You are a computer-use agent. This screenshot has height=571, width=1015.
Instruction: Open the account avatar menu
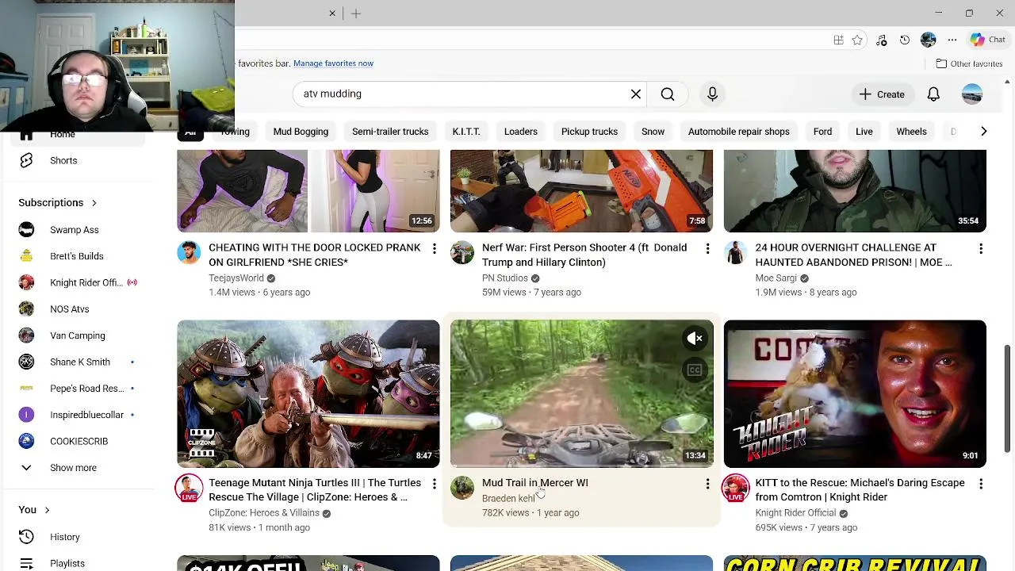click(972, 94)
